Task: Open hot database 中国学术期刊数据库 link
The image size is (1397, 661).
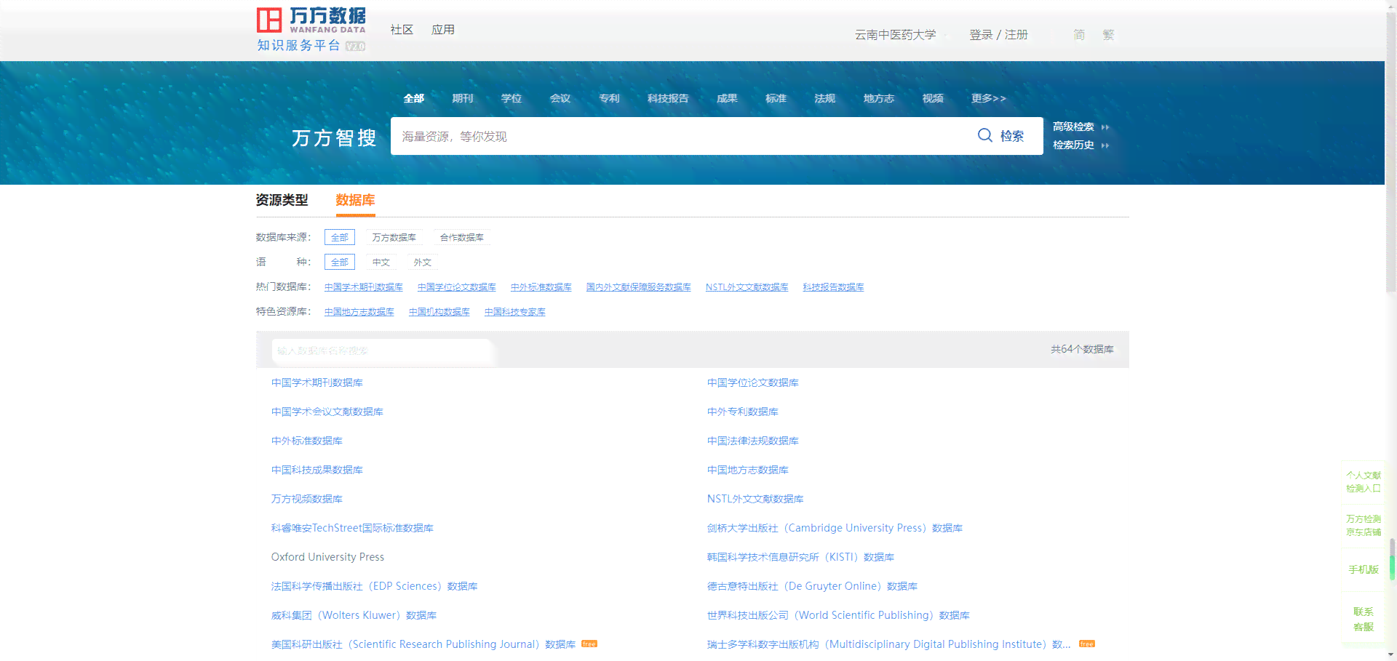Action: click(364, 287)
